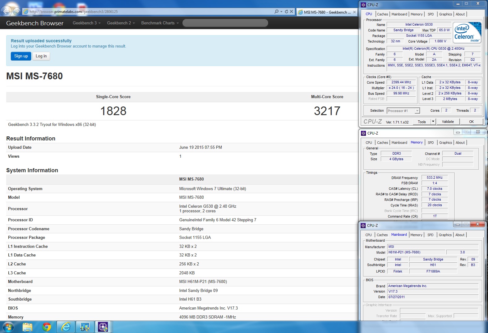Close the Mainboard CPU-Z window
Image resolution: width=488 pixels, height=333 pixels.
477,224
